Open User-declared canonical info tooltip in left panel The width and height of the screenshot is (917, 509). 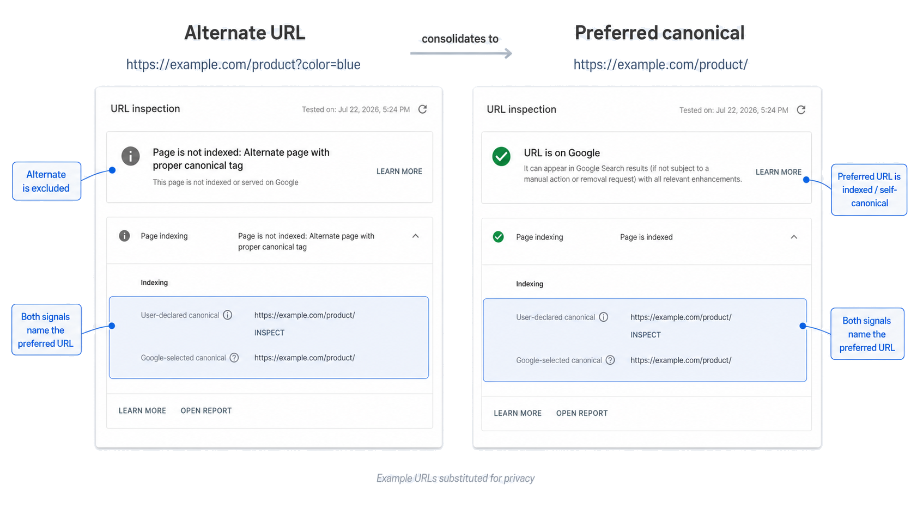[228, 315]
